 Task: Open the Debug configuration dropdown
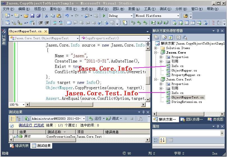pos(131,16)
